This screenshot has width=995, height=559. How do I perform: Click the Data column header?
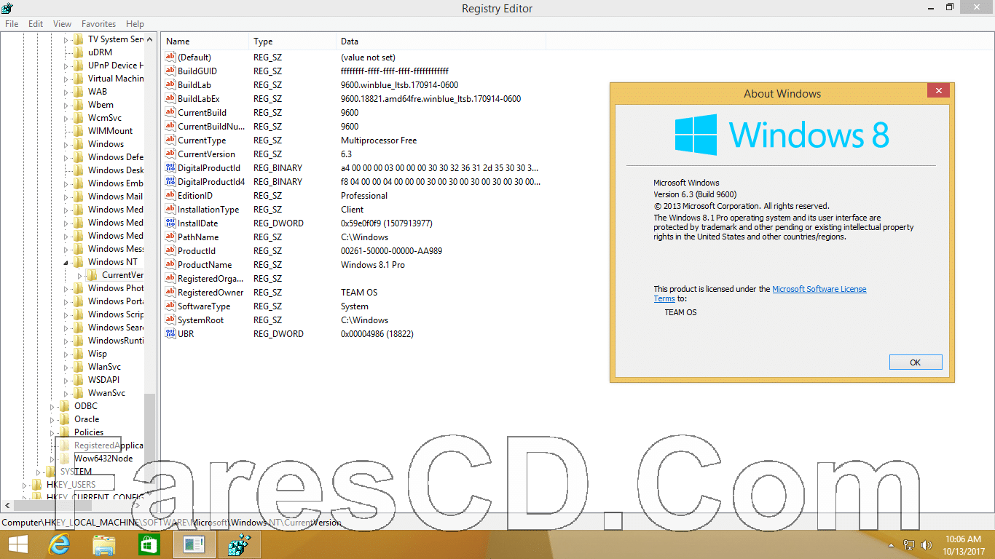(x=441, y=41)
